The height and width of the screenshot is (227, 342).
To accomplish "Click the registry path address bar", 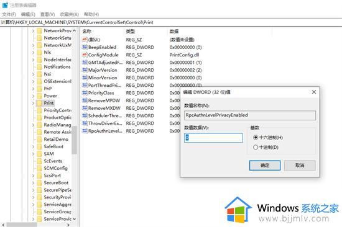I will pyautogui.click(x=171, y=22).
